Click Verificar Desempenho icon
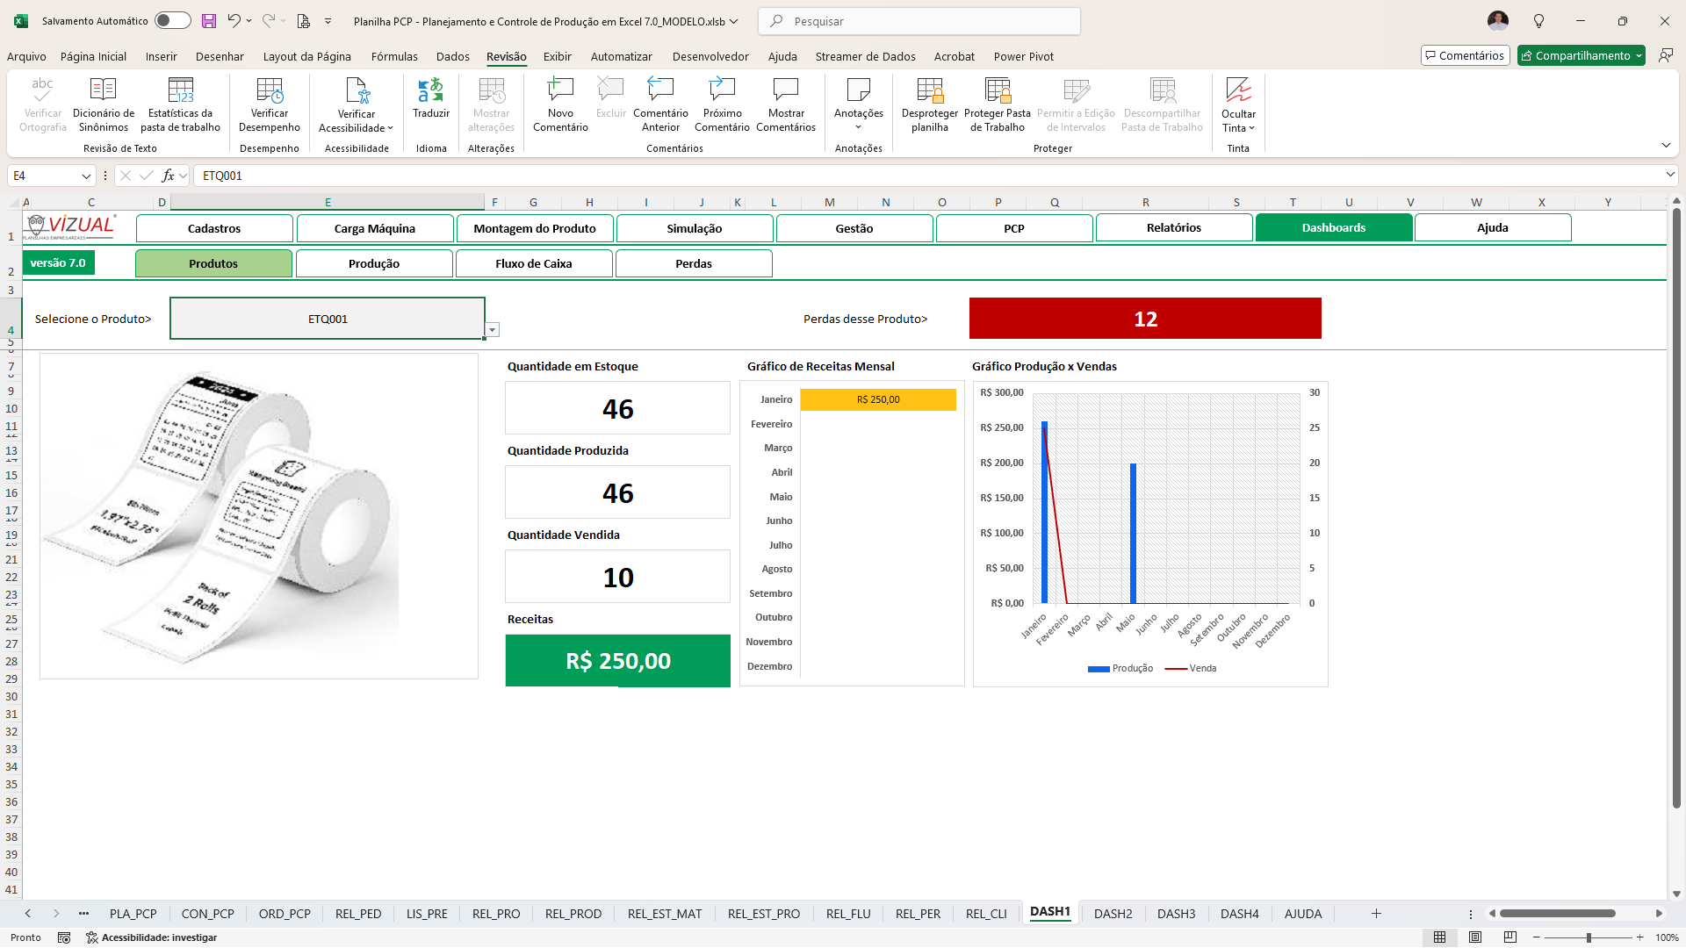Screen dimensions: 1686x948 click(x=269, y=90)
